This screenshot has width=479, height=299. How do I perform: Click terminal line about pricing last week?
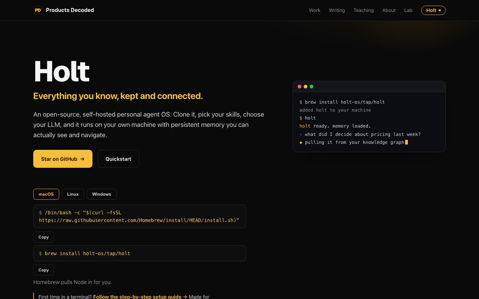[x=360, y=134]
